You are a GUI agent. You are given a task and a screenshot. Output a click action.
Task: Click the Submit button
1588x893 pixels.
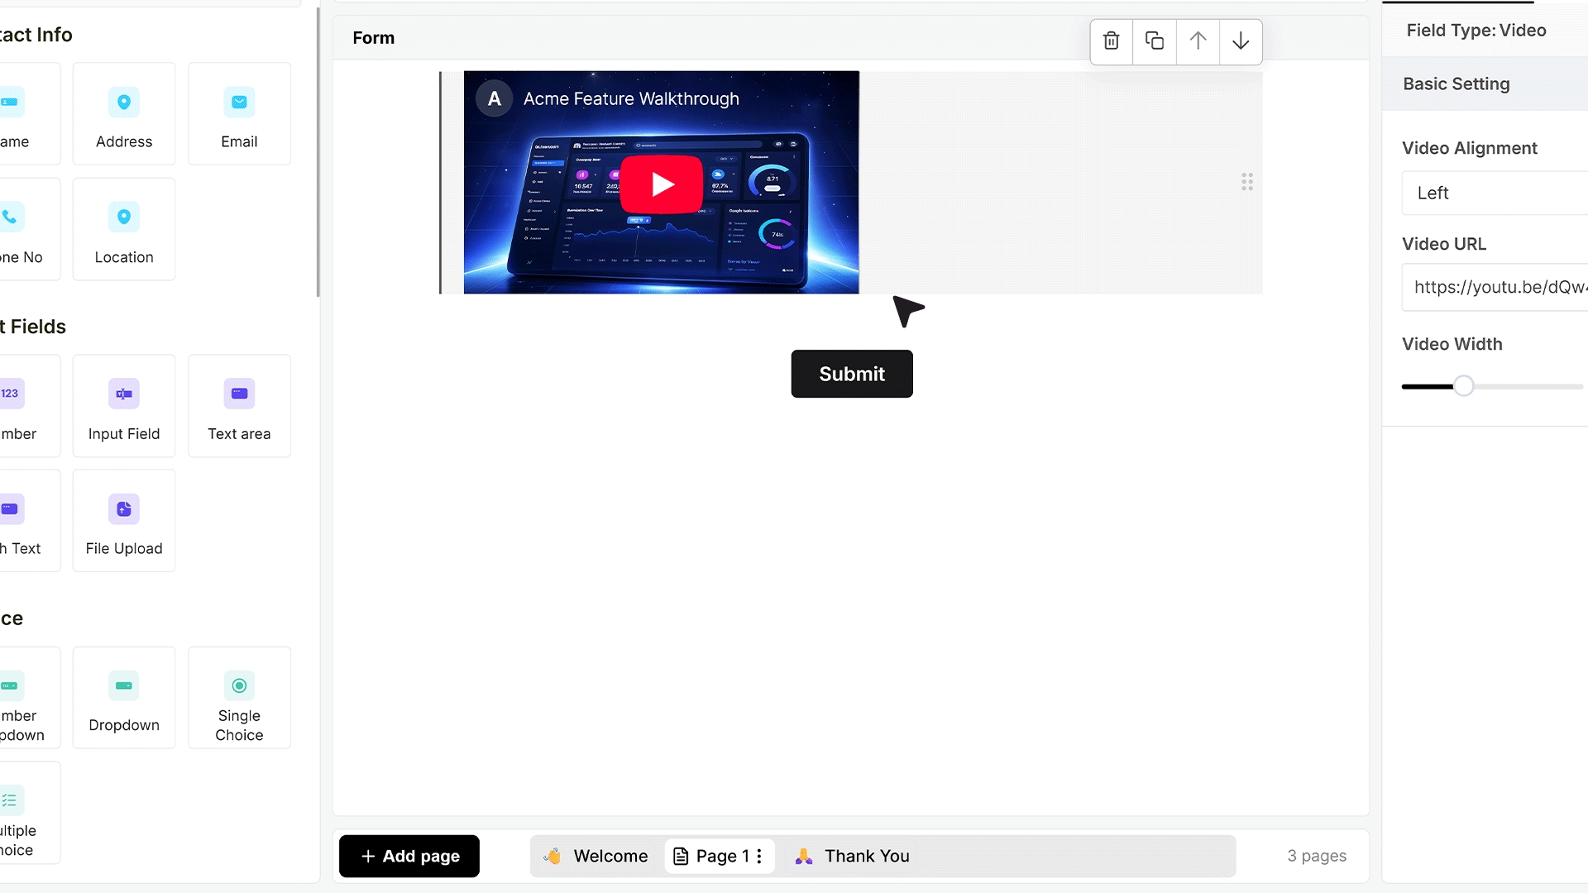[x=852, y=374]
